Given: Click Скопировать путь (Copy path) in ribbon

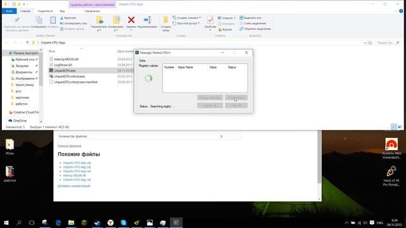Looking at the screenshot, I should pyautogui.click(x=74, y=23).
